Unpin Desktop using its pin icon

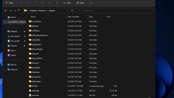(24, 32)
